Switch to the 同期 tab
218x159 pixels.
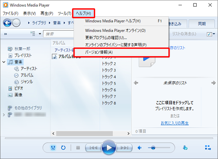point(202,24)
